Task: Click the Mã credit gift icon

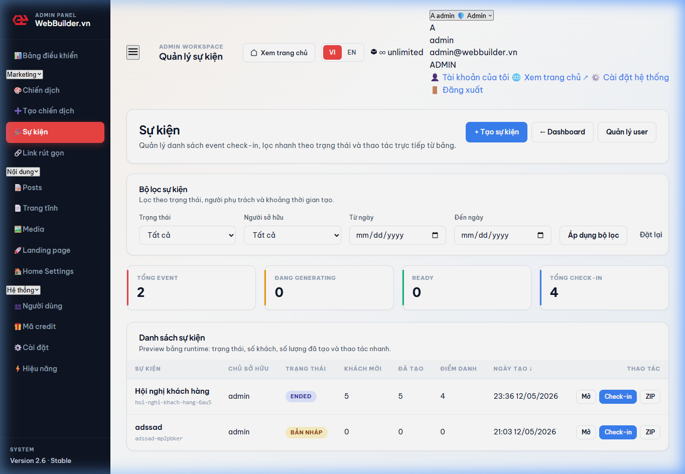Action: pyautogui.click(x=18, y=327)
